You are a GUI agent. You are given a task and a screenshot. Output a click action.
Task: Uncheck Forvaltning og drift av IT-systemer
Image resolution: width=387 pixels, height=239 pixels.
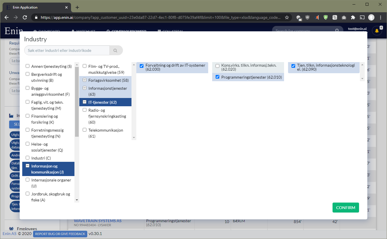tap(142, 66)
